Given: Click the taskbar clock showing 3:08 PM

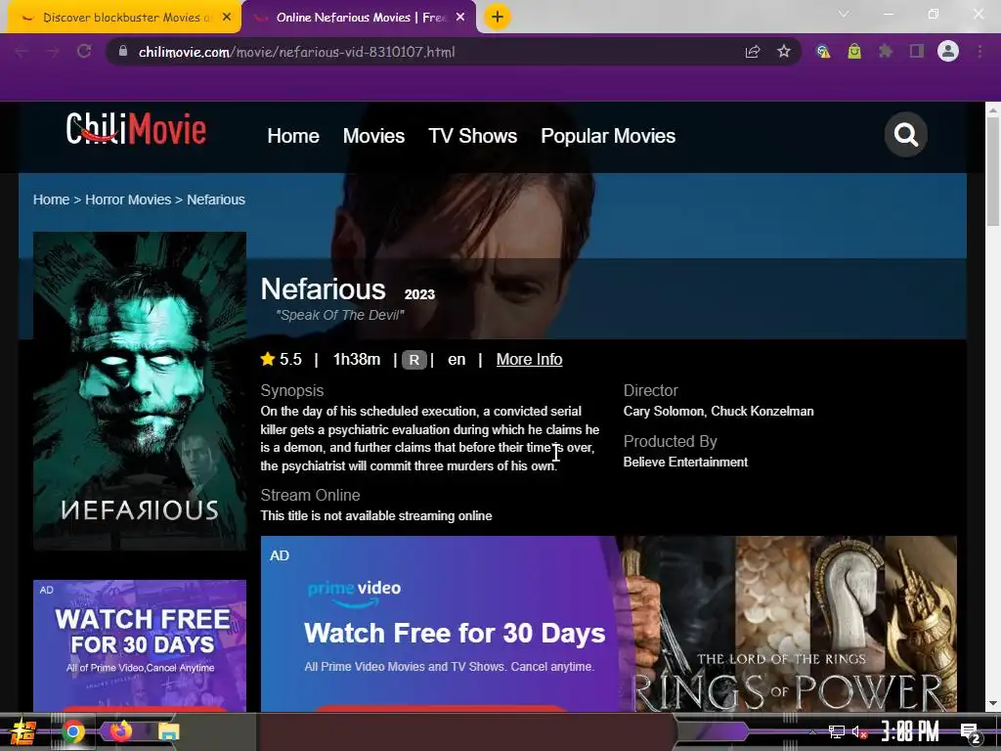Looking at the screenshot, I should tap(910, 731).
